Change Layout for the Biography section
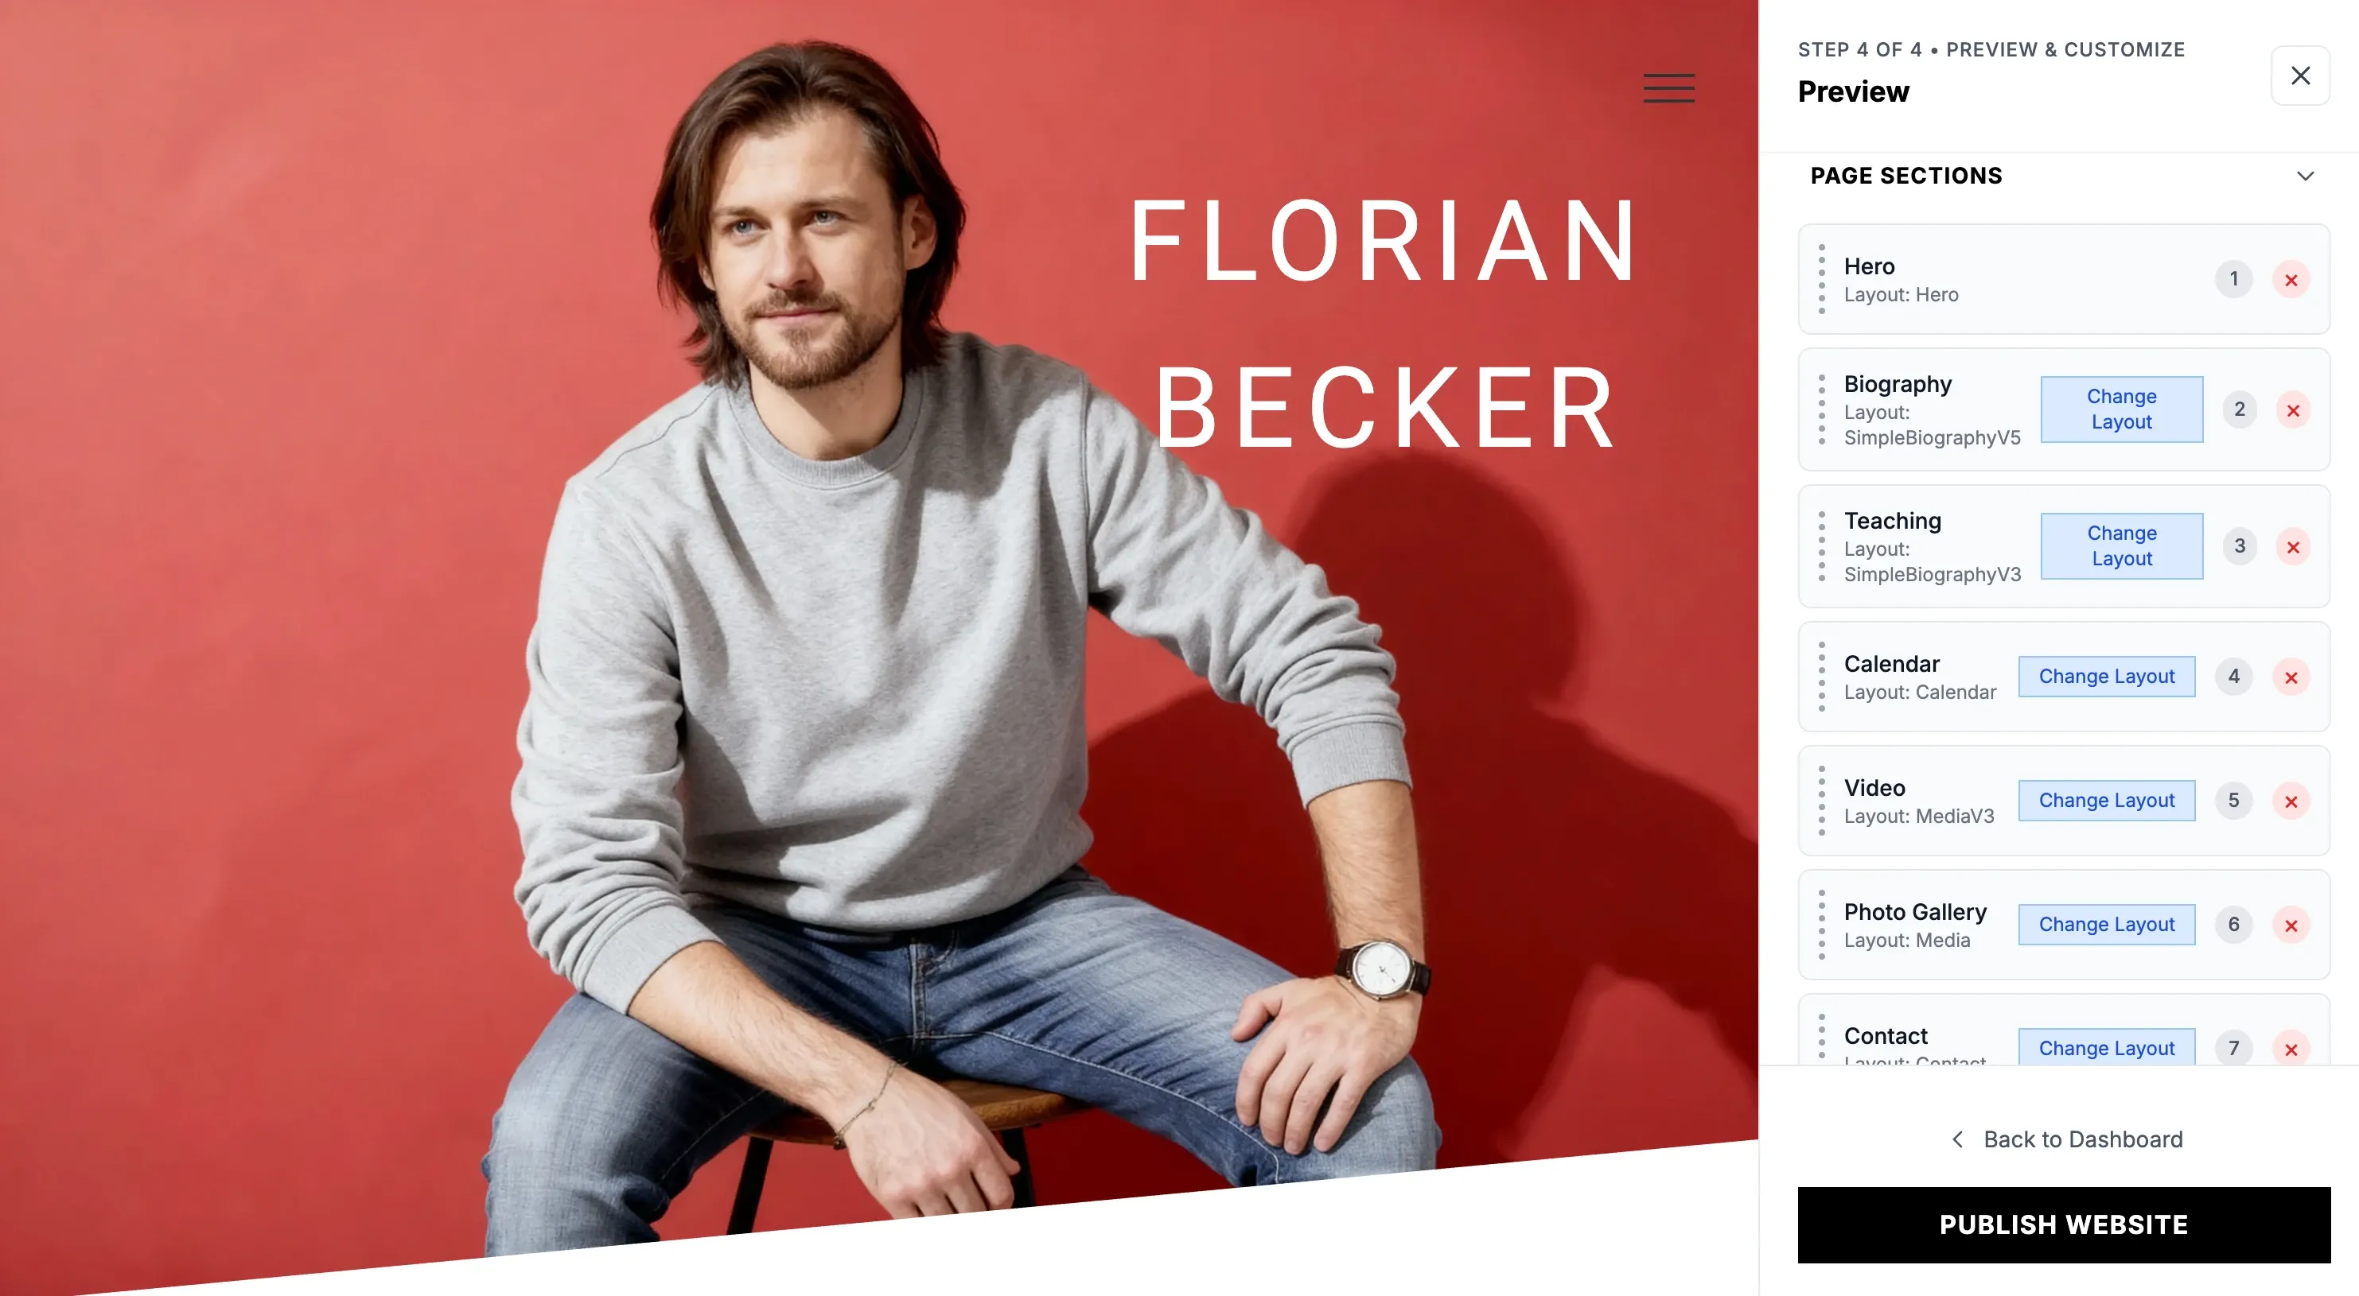2359x1296 pixels. pyautogui.click(x=2121, y=409)
